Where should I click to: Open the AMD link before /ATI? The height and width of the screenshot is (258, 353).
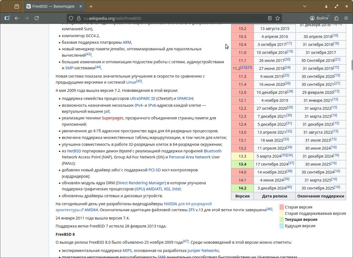(150, 189)
